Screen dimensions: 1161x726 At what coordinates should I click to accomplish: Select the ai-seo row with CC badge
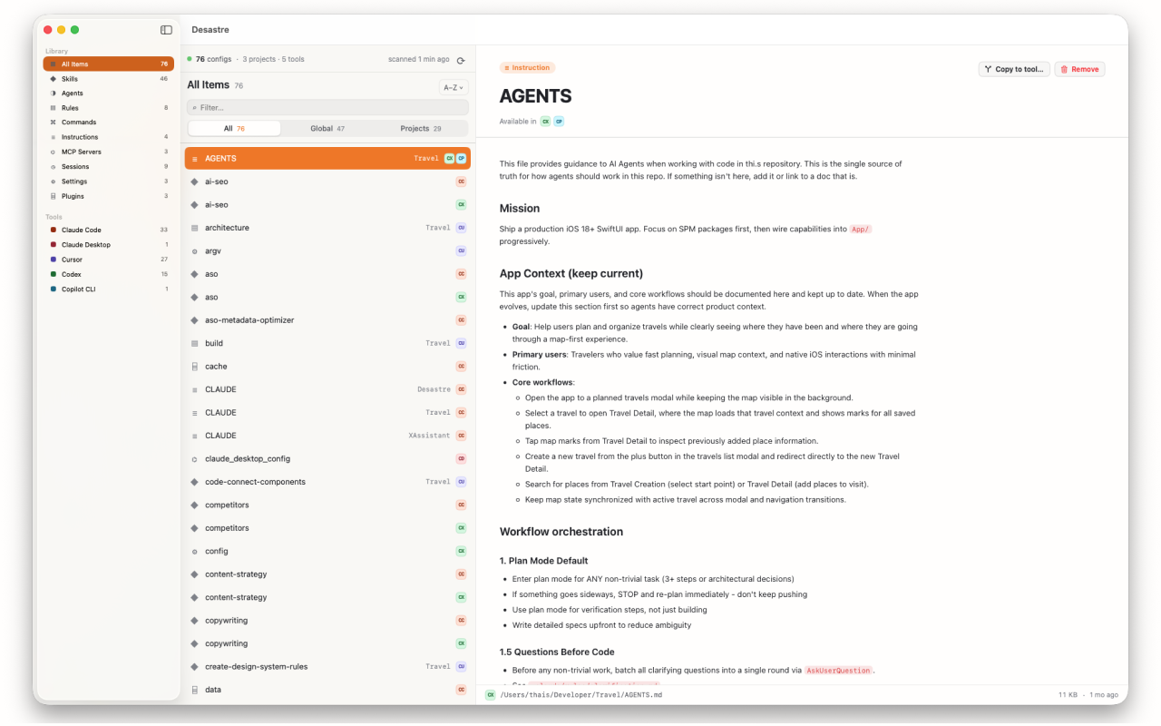pos(327,181)
